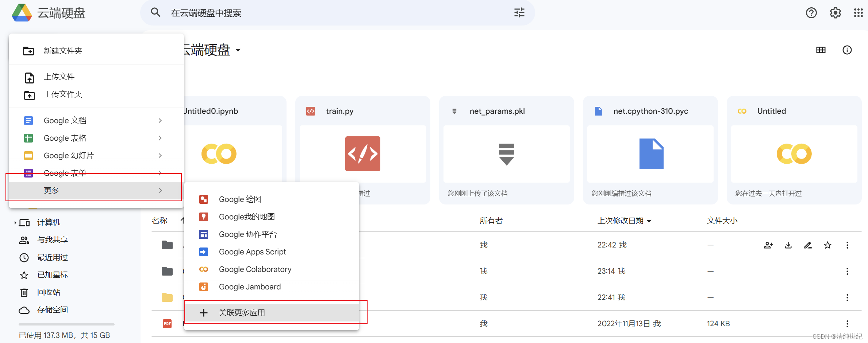Open 最近用过 in sidebar
Image resolution: width=868 pixels, height=343 pixels.
(x=53, y=257)
